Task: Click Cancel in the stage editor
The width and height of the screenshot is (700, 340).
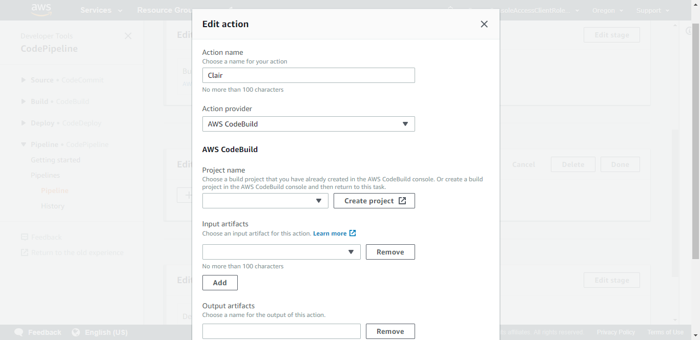Action: pyautogui.click(x=524, y=164)
